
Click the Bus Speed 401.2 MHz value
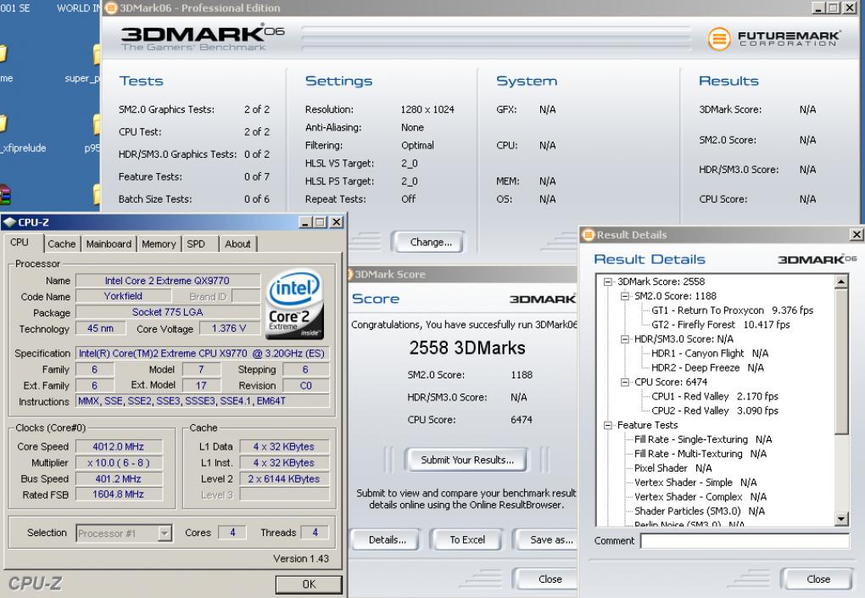(119, 479)
